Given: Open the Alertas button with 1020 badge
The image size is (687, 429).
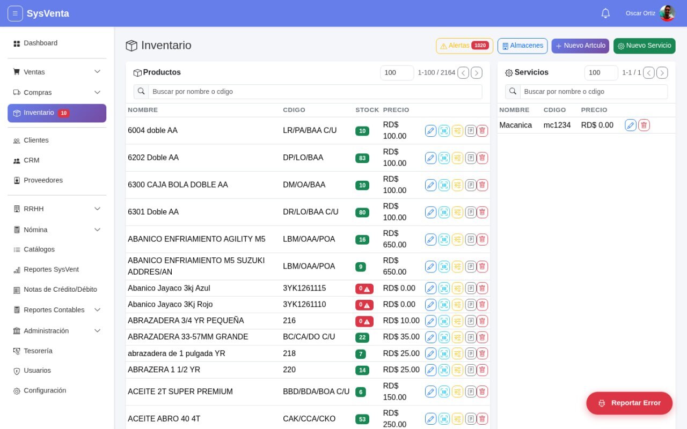Looking at the screenshot, I should pos(464,46).
